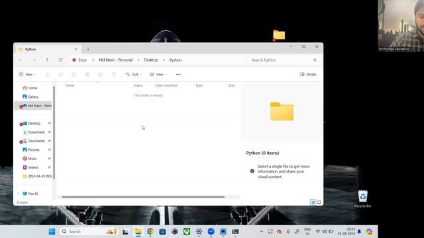This screenshot has width=424, height=238.
Task: Sort by Name column header
Action: pyautogui.click(x=70, y=85)
